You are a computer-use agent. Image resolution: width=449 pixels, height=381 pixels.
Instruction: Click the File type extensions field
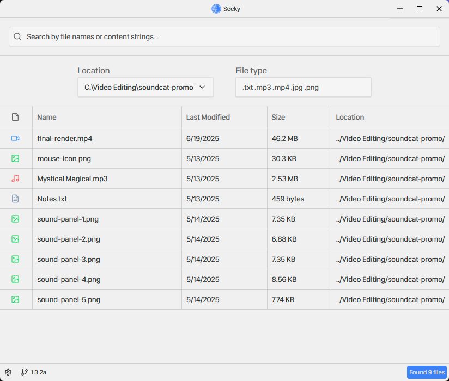pyautogui.click(x=304, y=87)
